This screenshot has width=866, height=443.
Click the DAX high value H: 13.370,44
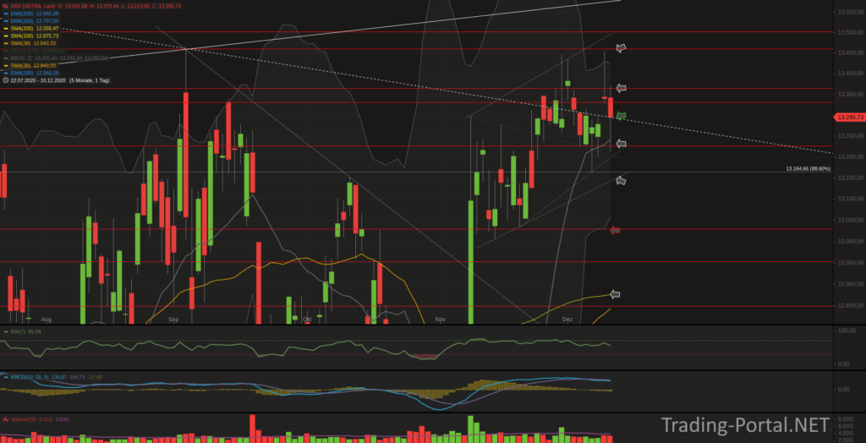[x=106, y=6]
